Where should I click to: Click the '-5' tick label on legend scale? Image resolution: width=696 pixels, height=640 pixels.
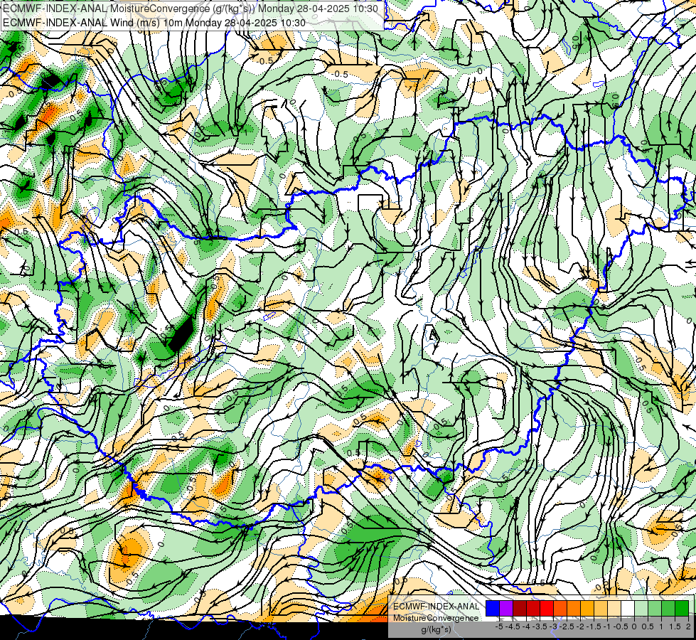[x=499, y=626]
